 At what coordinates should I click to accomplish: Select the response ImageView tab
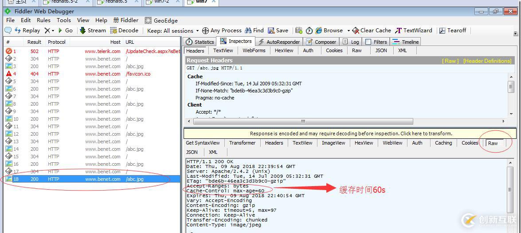[333, 143]
